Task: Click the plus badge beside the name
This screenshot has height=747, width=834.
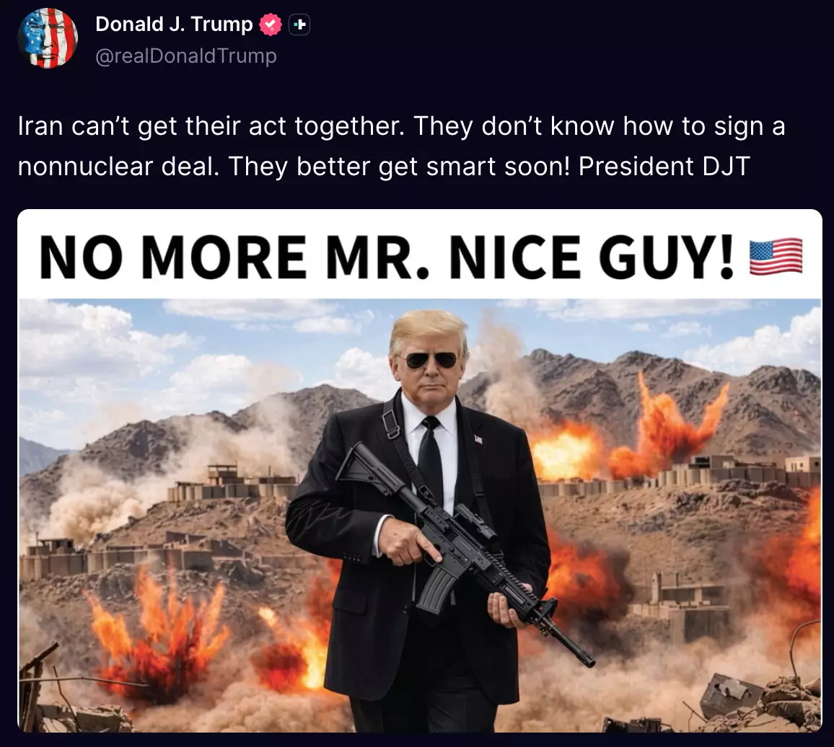Action: click(299, 25)
